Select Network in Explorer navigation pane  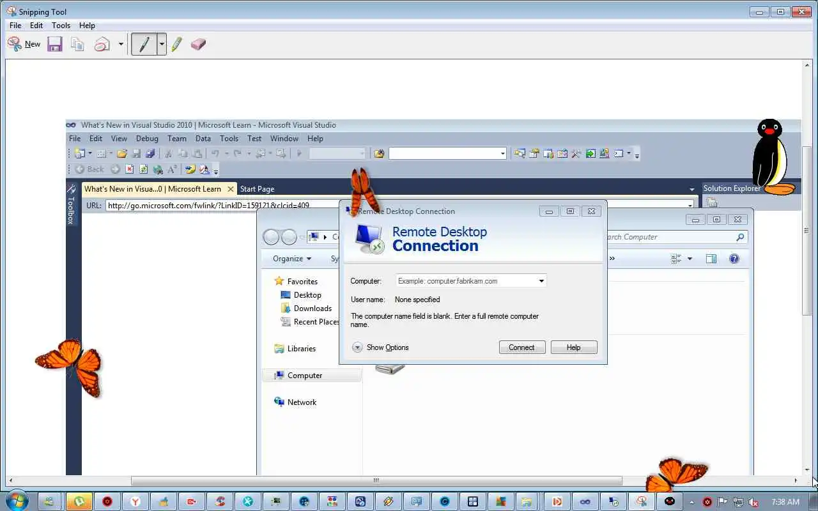pos(295,402)
